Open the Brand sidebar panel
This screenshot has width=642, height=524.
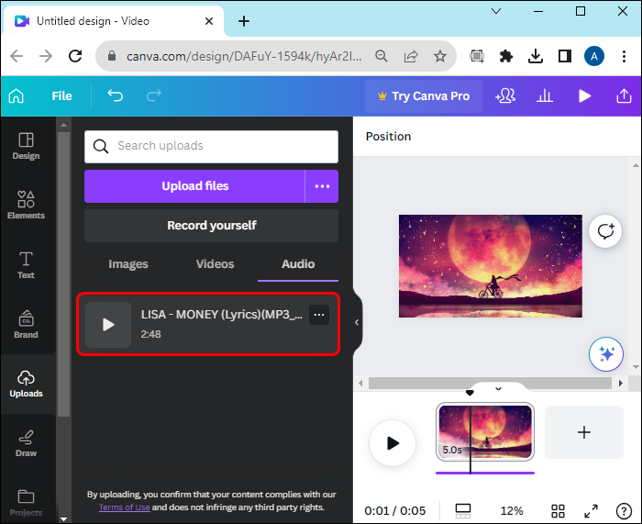27,325
